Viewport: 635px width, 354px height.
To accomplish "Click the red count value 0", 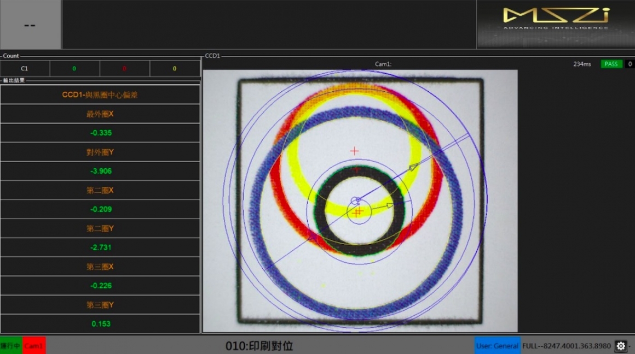I will 124,69.
